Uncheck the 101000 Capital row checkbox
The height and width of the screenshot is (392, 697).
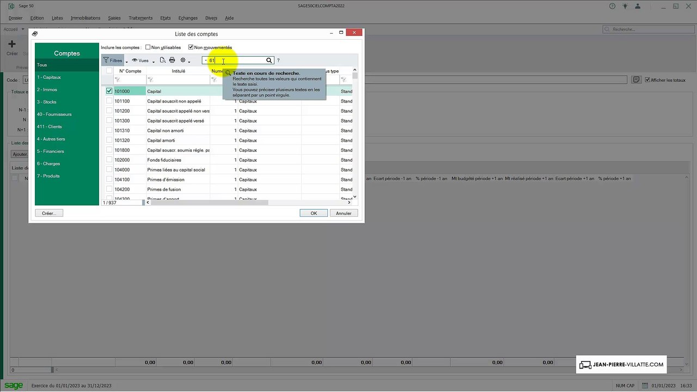(x=109, y=91)
